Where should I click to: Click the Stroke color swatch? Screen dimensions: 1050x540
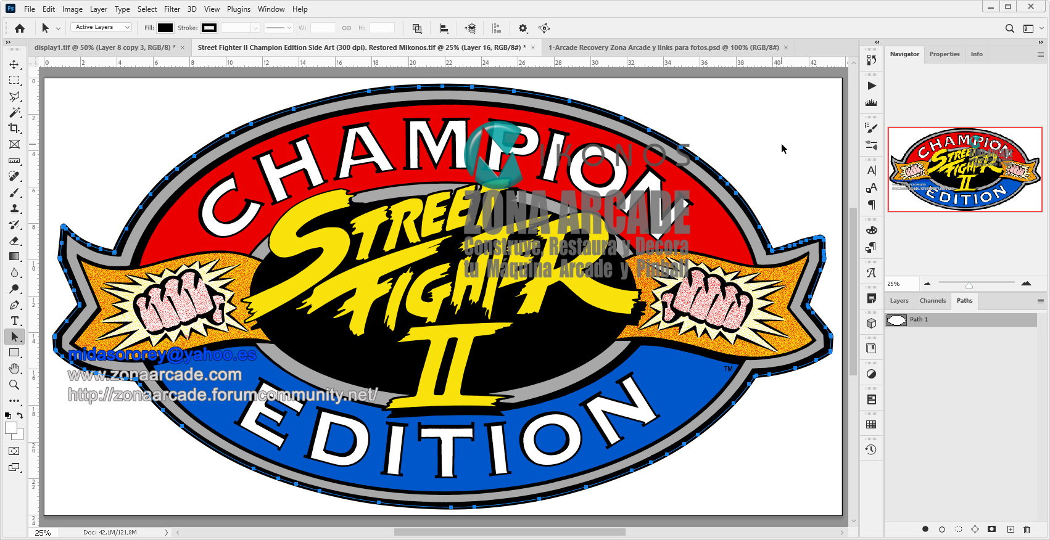point(209,28)
